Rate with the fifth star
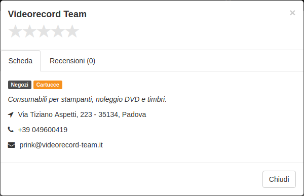Image resolution: width=304 pixels, height=196 pixels. 72,31
